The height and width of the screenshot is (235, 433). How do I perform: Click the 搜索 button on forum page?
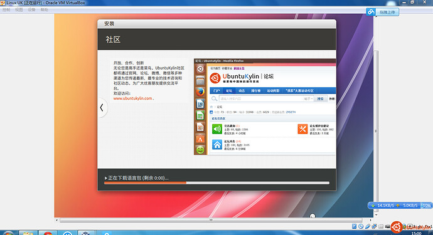click(x=320, y=98)
